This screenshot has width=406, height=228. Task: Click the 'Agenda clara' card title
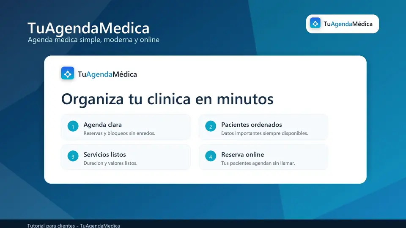click(x=102, y=125)
